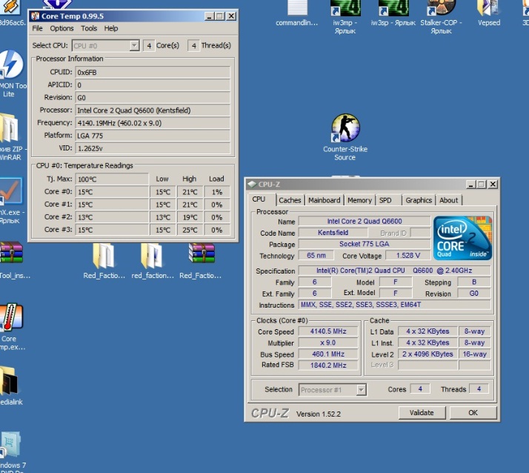The image size is (529, 473).
Task: Switch to the Caches tab in CPU-Z
Action: [x=290, y=200]
